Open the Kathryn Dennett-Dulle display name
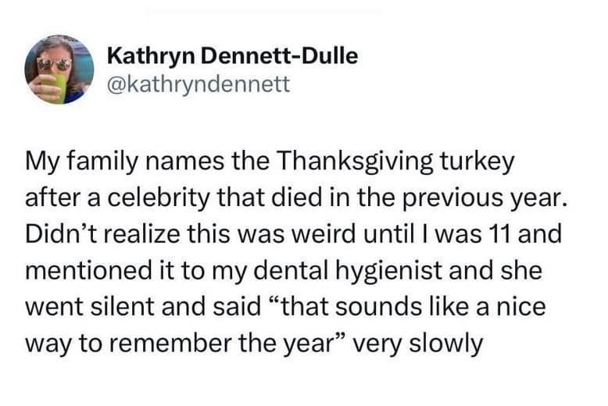 pos(231,56)
